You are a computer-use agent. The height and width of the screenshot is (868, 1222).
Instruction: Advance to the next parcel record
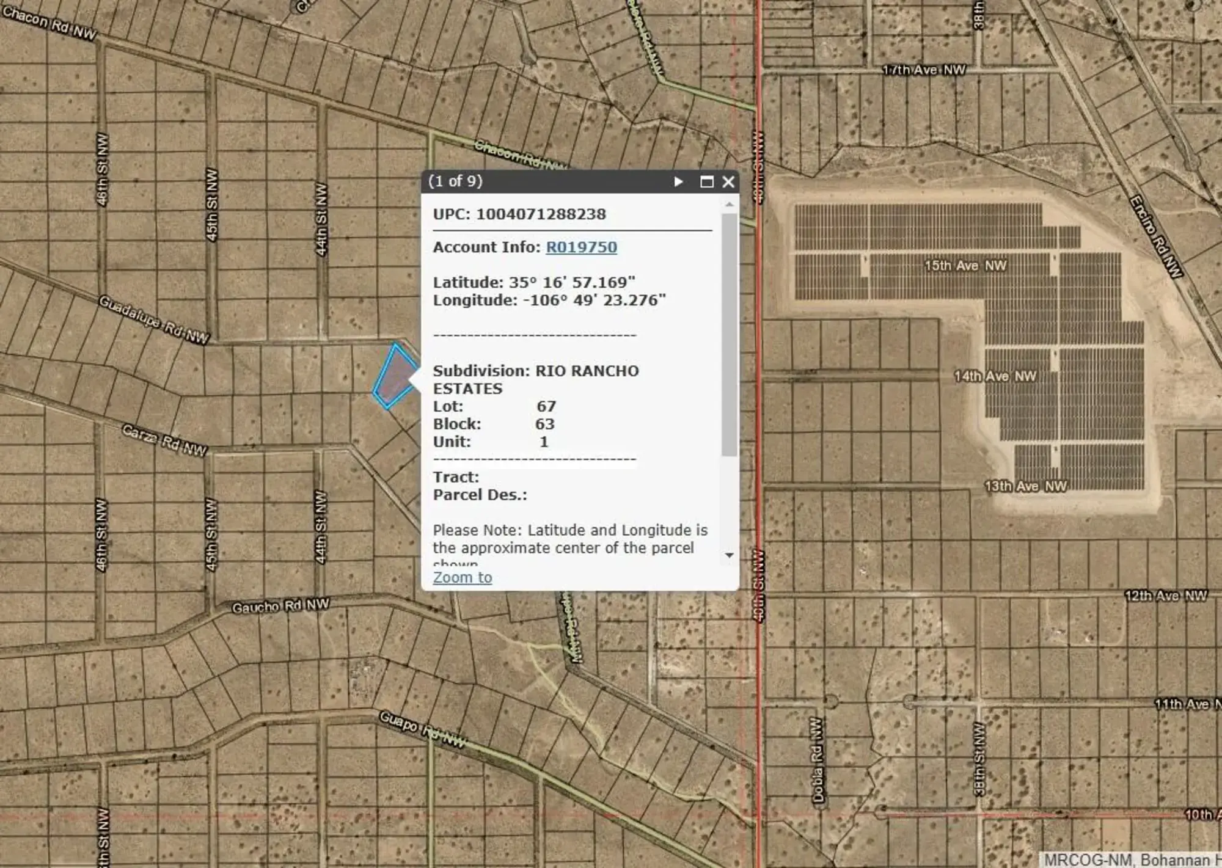click(x=678, y=181)
